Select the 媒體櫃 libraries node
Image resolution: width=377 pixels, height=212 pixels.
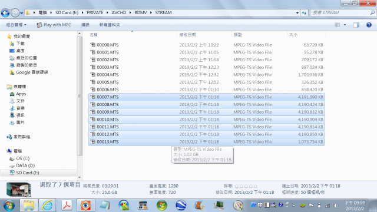click(16, 87)
